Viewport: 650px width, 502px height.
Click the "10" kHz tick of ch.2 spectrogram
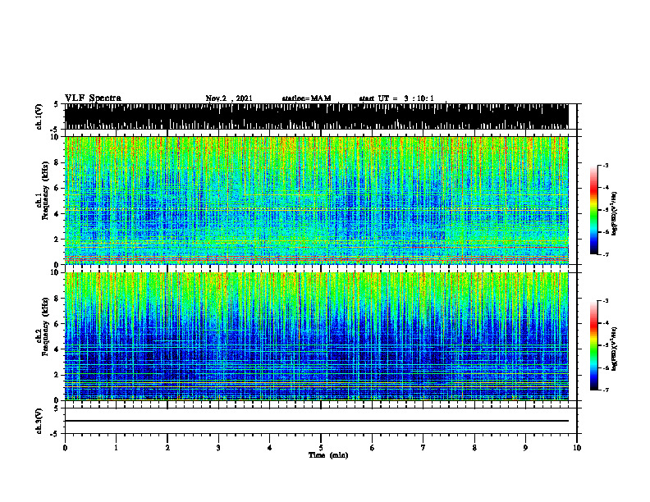57,272
